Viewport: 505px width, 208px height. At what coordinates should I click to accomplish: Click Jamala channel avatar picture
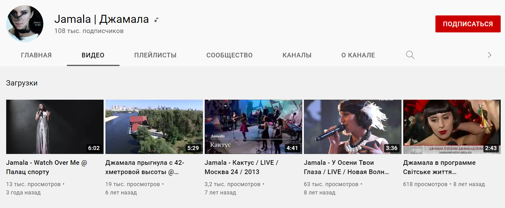(25, 24)
